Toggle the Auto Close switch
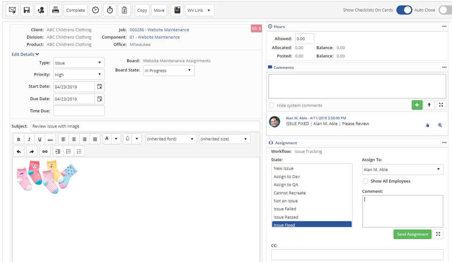Viewport: 452px width, 262px height. point(445,10)
